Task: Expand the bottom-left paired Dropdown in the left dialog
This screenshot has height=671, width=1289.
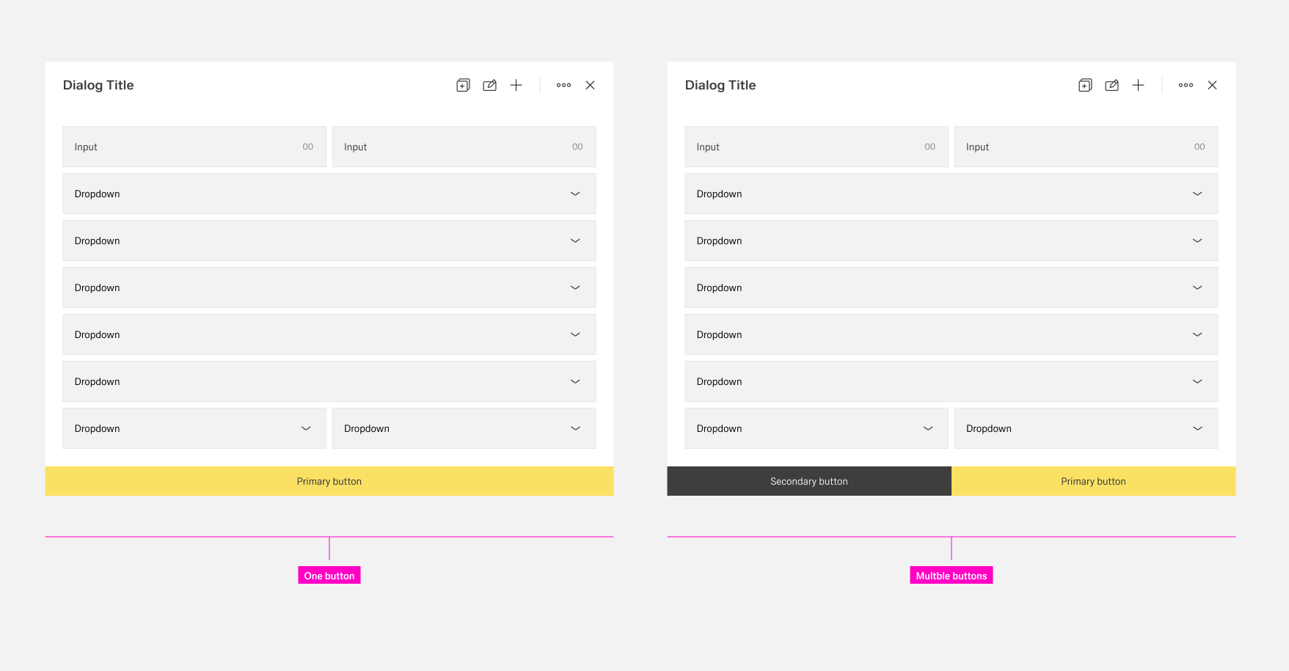Action: coord(194,428)
